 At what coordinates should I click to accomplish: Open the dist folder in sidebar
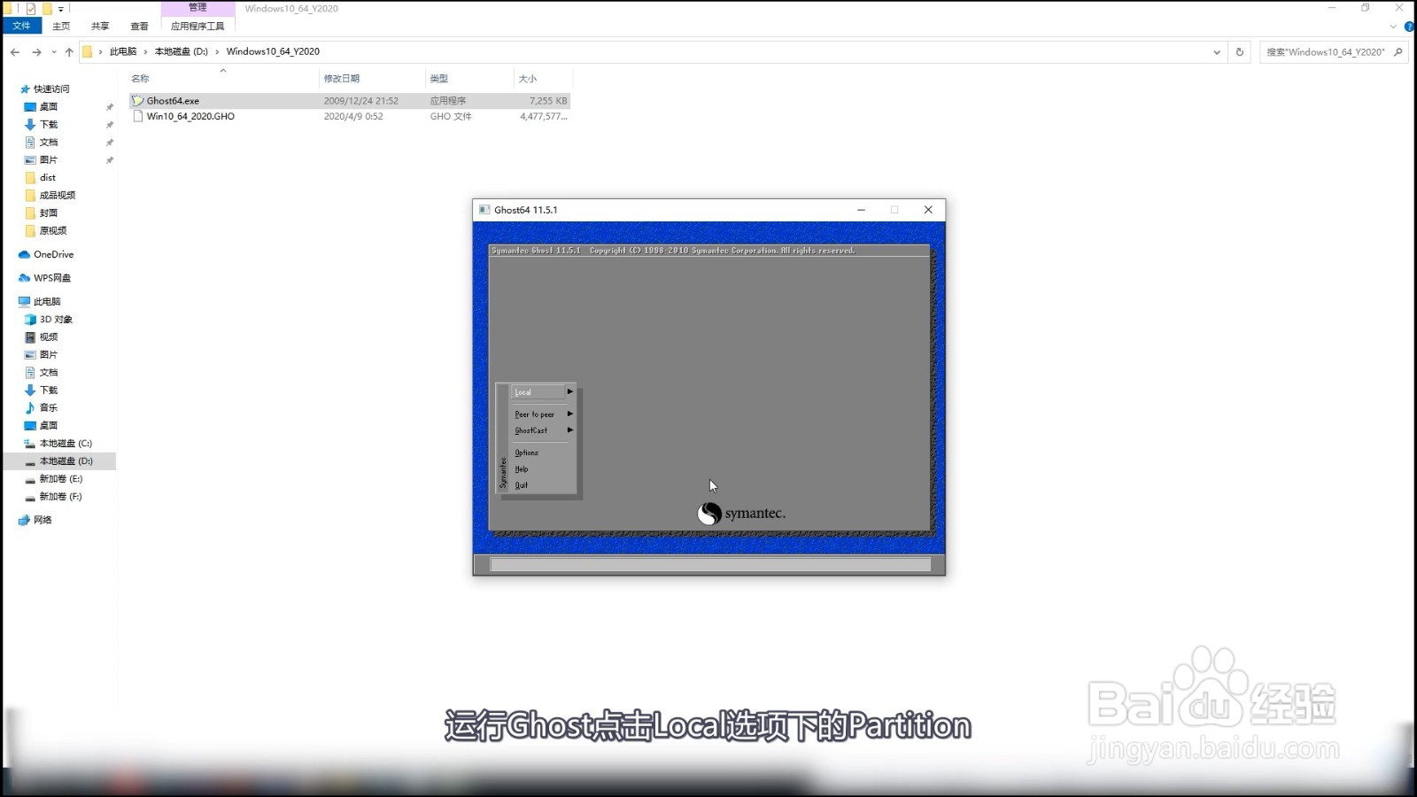click(x=48, y=177)
